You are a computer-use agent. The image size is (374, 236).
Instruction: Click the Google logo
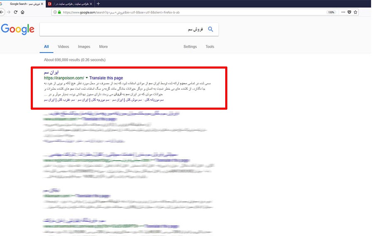point(17,29)
